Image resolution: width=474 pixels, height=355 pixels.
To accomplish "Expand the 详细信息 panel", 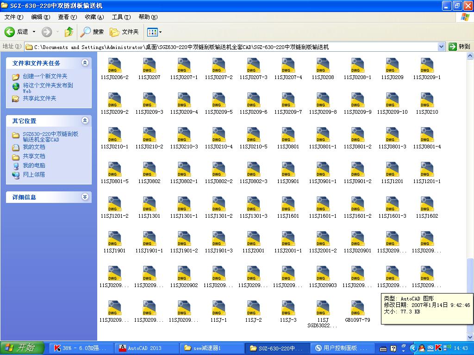I will click(85, 197).
